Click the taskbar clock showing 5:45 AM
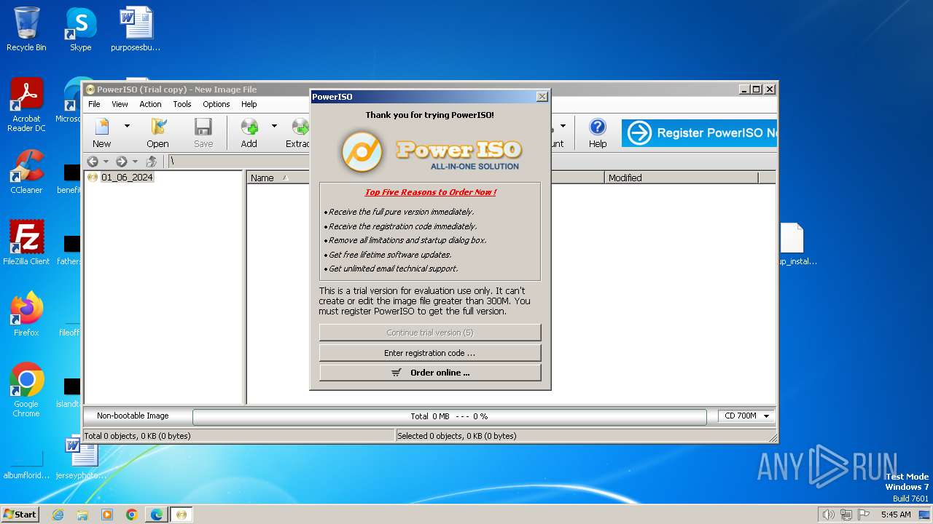Screen dimensions: 933x524 point(896,515)
